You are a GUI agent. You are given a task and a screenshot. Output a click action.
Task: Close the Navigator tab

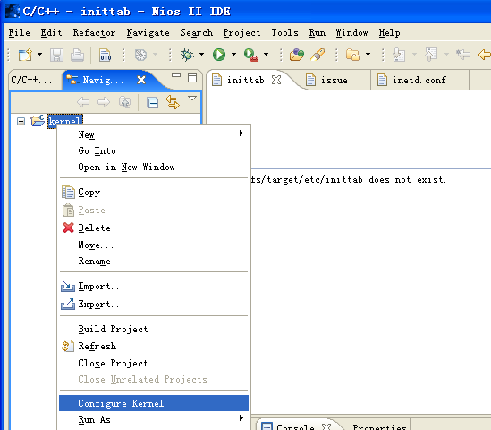141,80
